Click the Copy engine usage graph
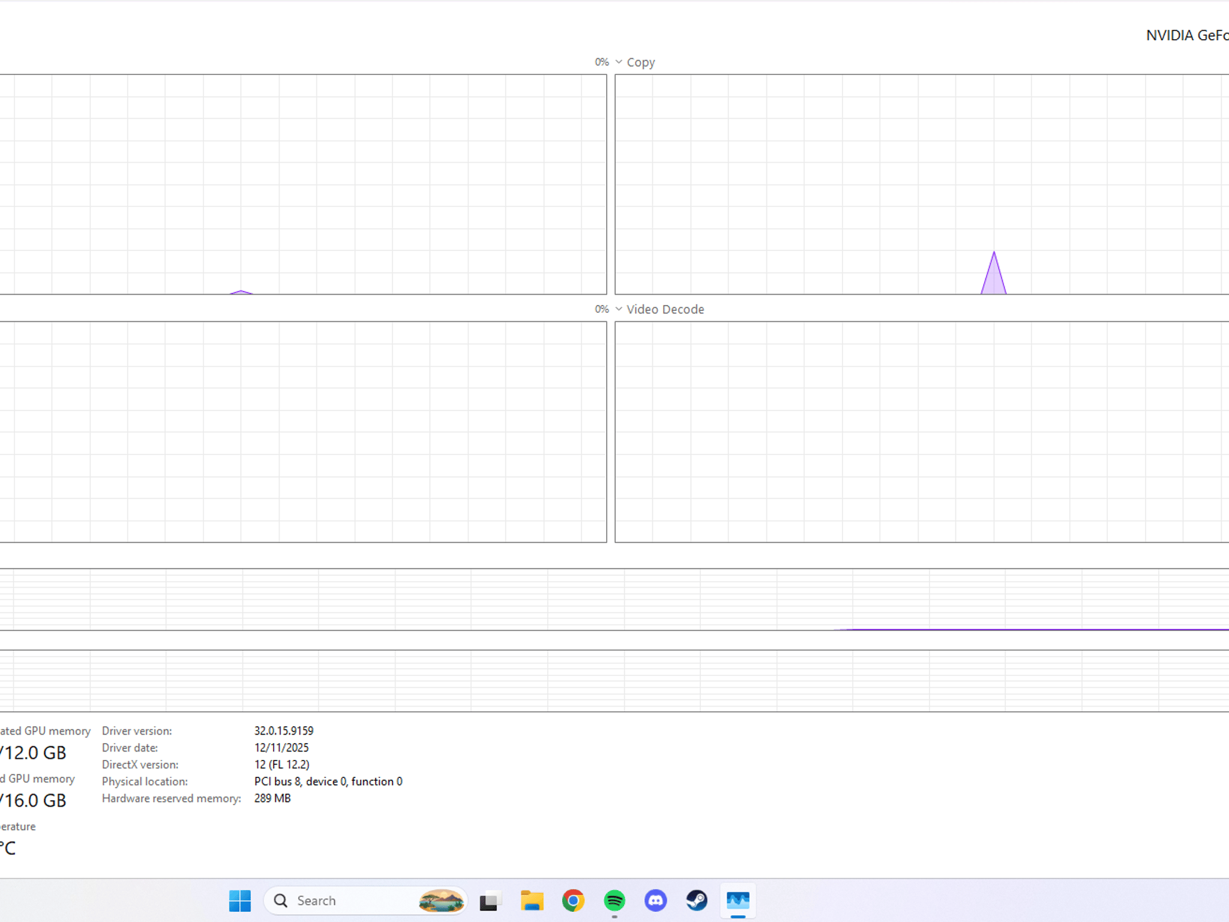The height and width of the screenshot is (922, 1229). pos(922,184)
